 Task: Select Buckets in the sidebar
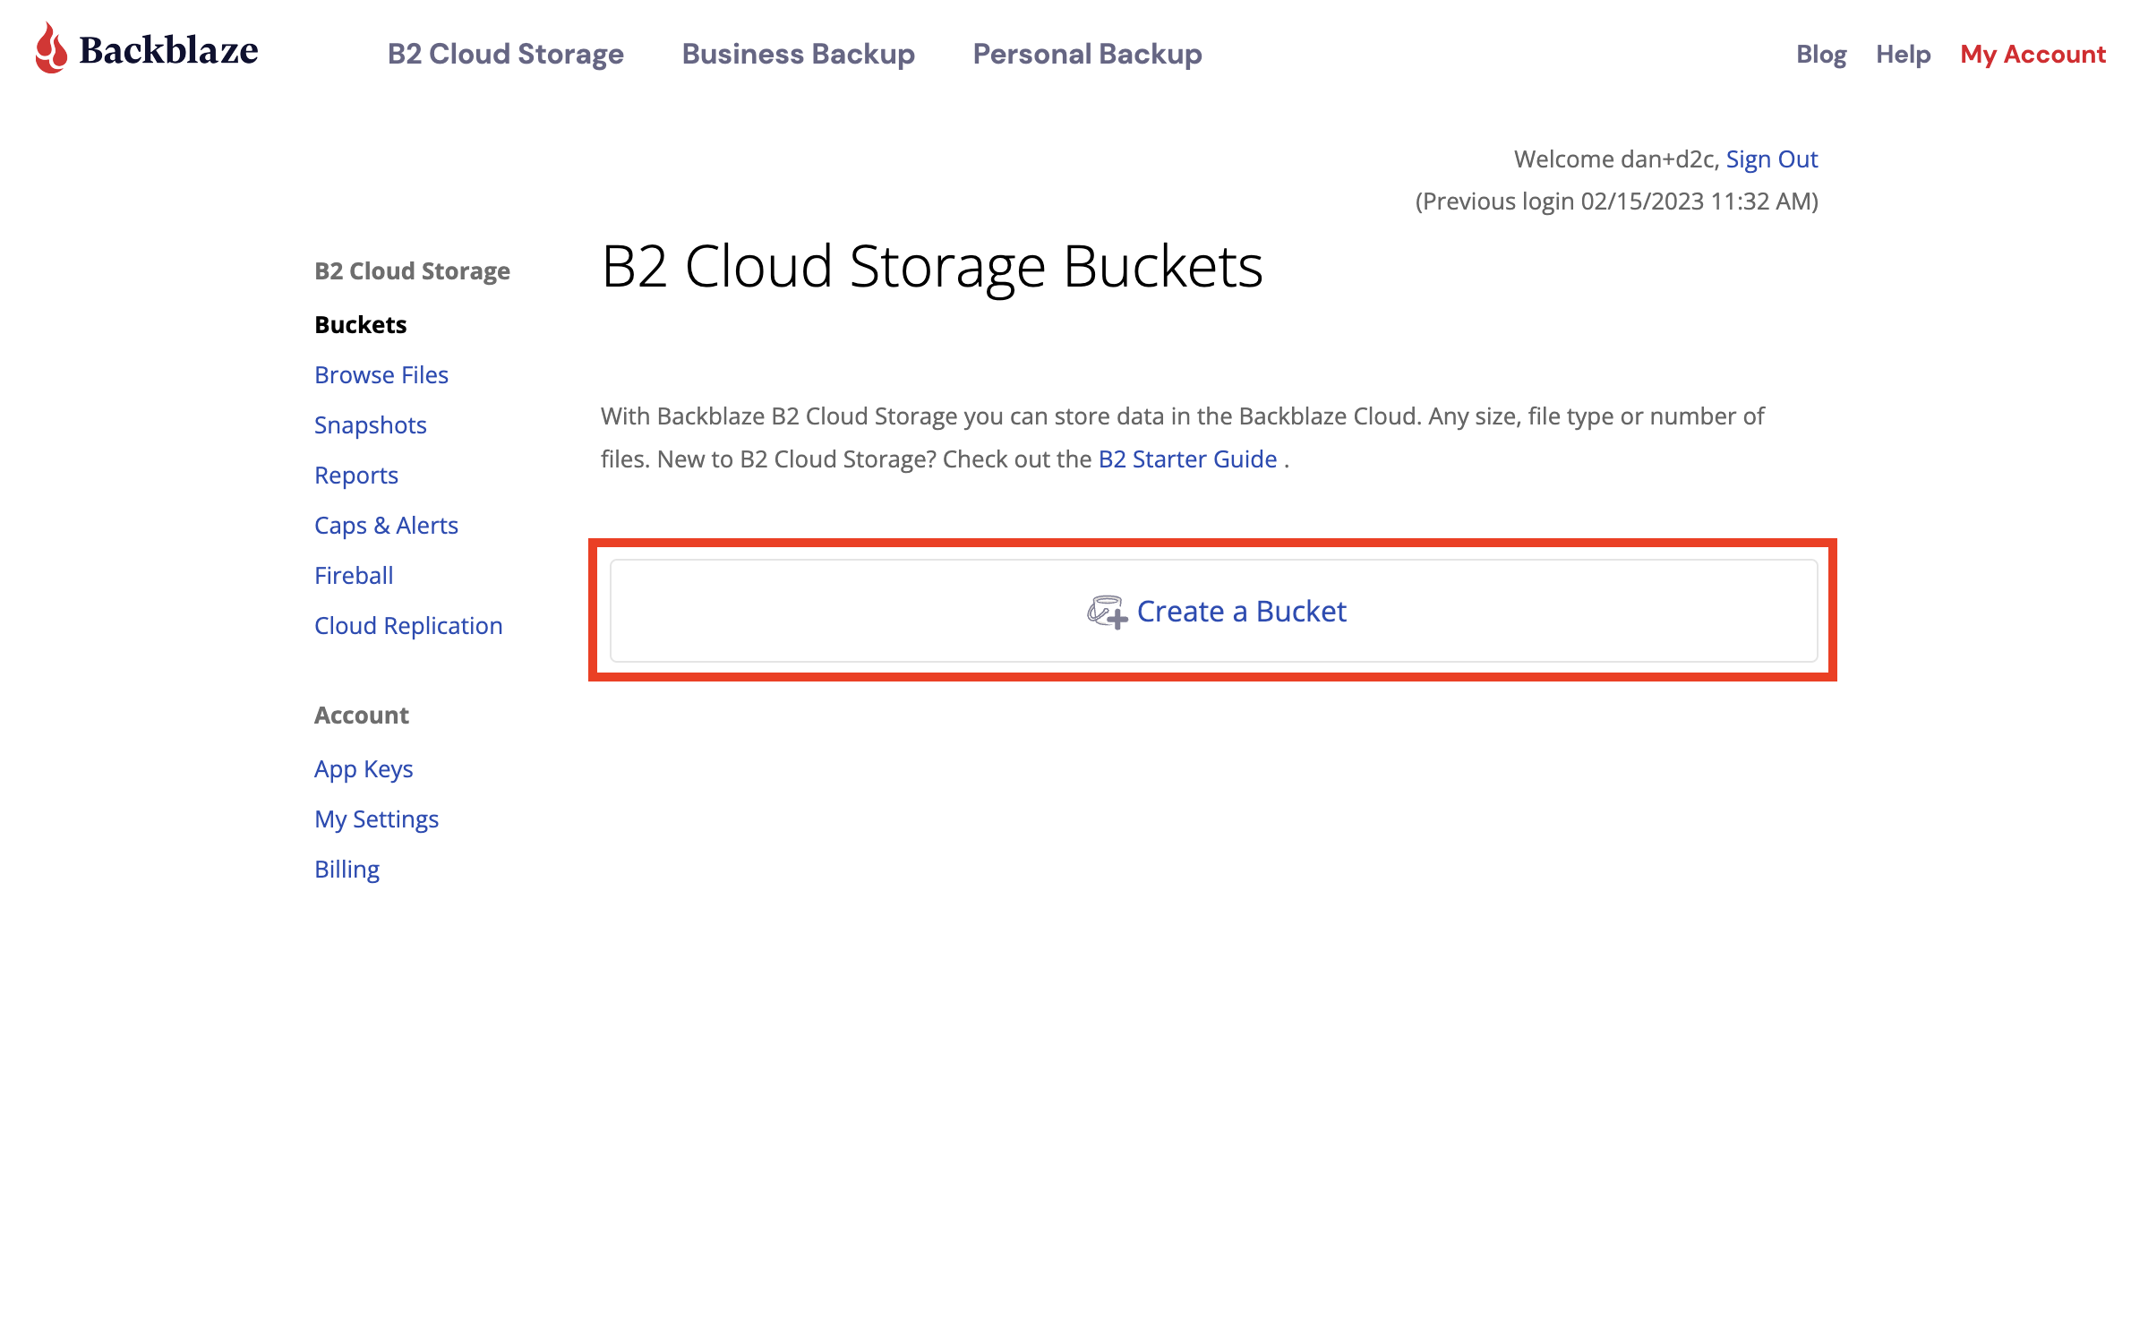(x=361, y=325)
